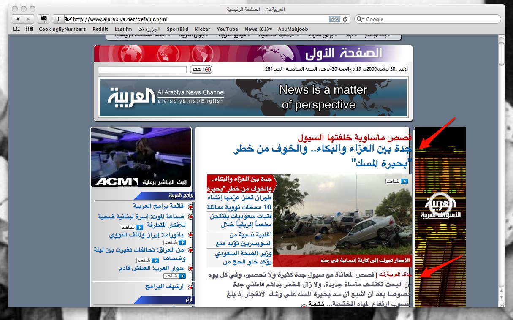Screen dimensions: 513x320
Task: Expand the News (61) bookmarks folder
Action: click(258, 29)
